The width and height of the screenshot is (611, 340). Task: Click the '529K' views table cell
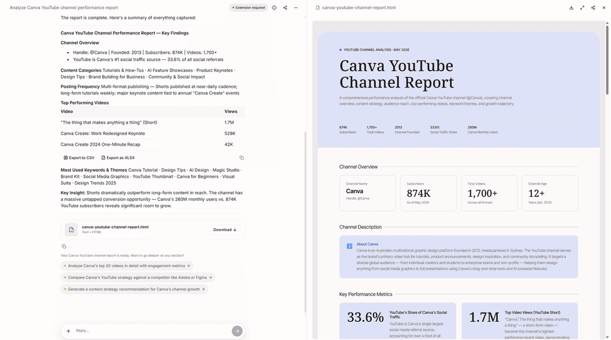(230, 133)
